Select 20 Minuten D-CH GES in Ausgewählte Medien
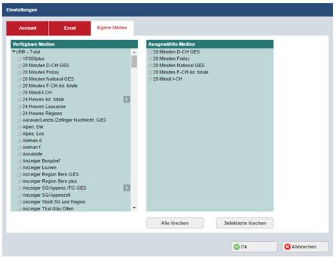This screenshot has height=259, width=335. point(176,52)
